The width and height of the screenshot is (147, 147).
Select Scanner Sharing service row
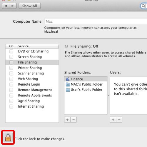tap(32, 73)
